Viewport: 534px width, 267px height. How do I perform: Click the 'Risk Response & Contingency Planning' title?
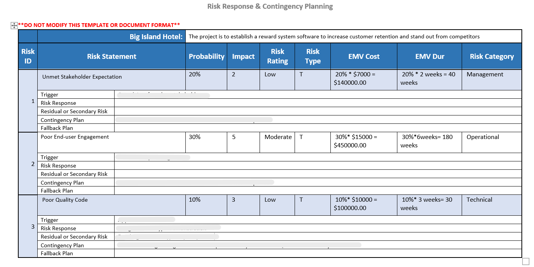coord(270,6)
